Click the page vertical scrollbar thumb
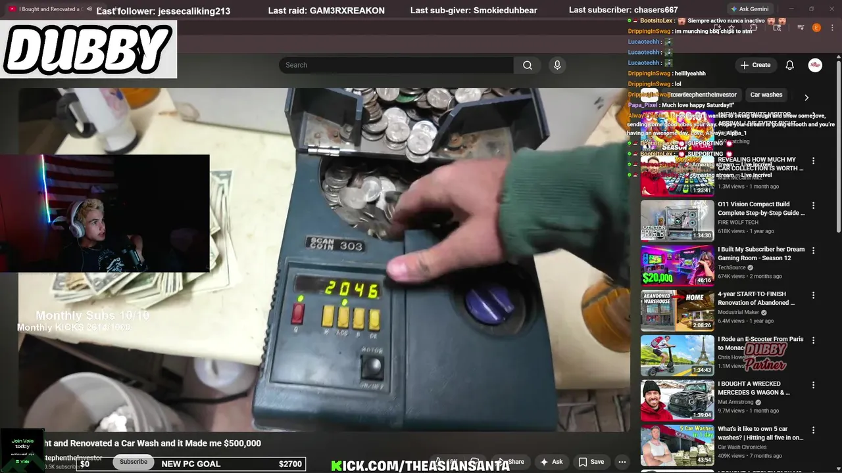The width and height of the screenshot is (842, 473). tap(838, 148)
